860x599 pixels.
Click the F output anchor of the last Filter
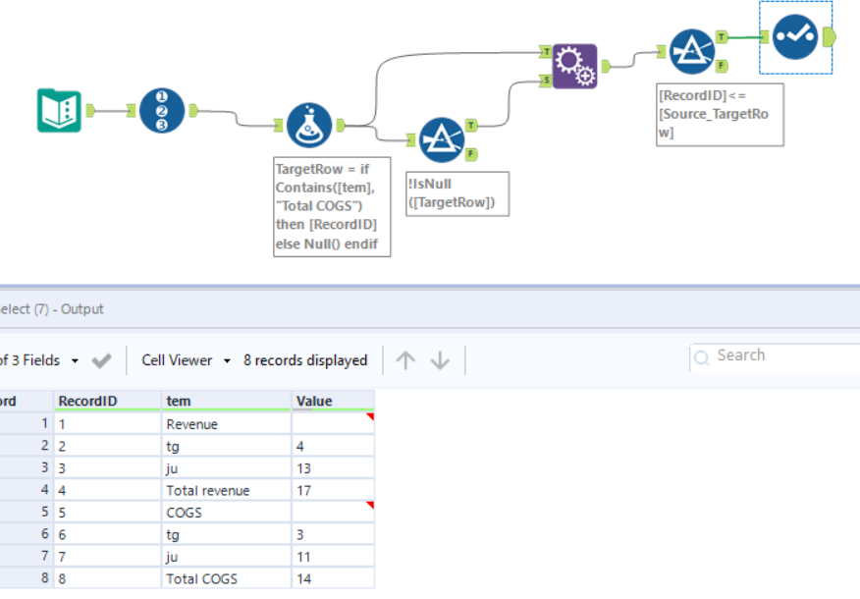pos(724,65)
